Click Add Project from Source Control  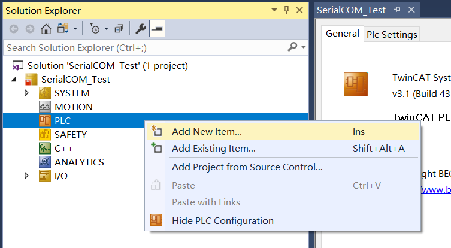click(x=247, y=167)
